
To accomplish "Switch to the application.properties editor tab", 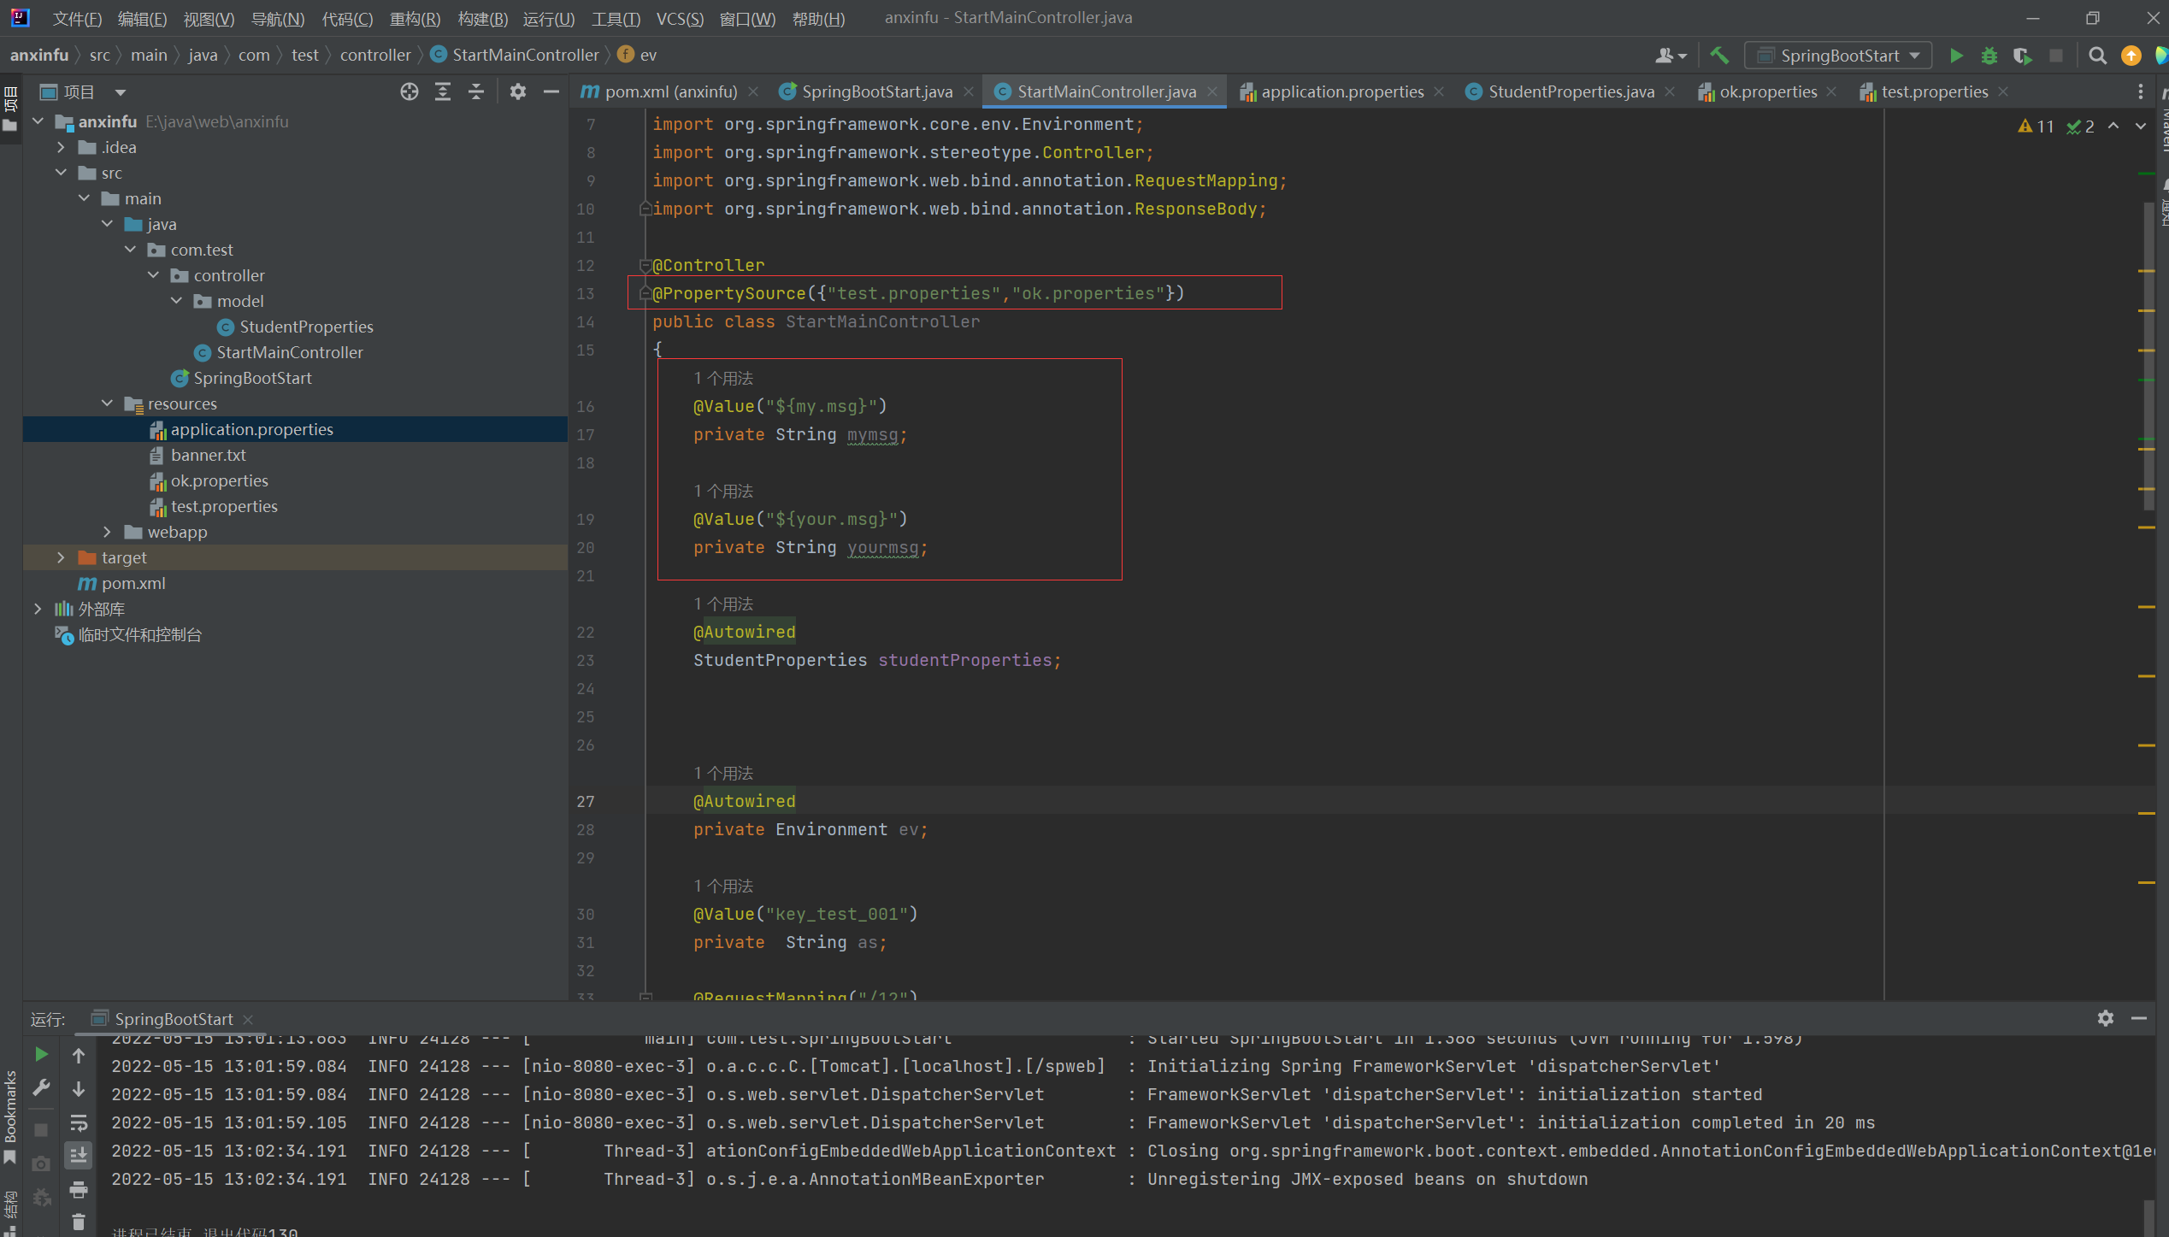I will [1341, 91].
